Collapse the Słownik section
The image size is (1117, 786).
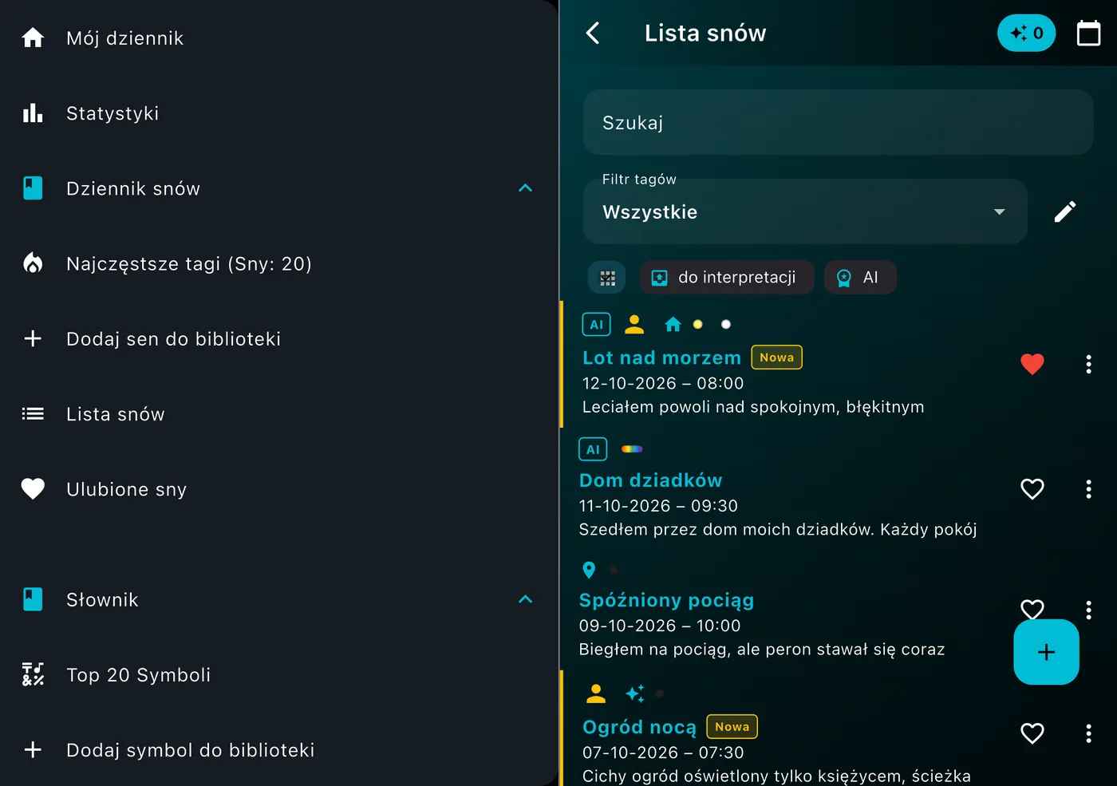point(525,599)
